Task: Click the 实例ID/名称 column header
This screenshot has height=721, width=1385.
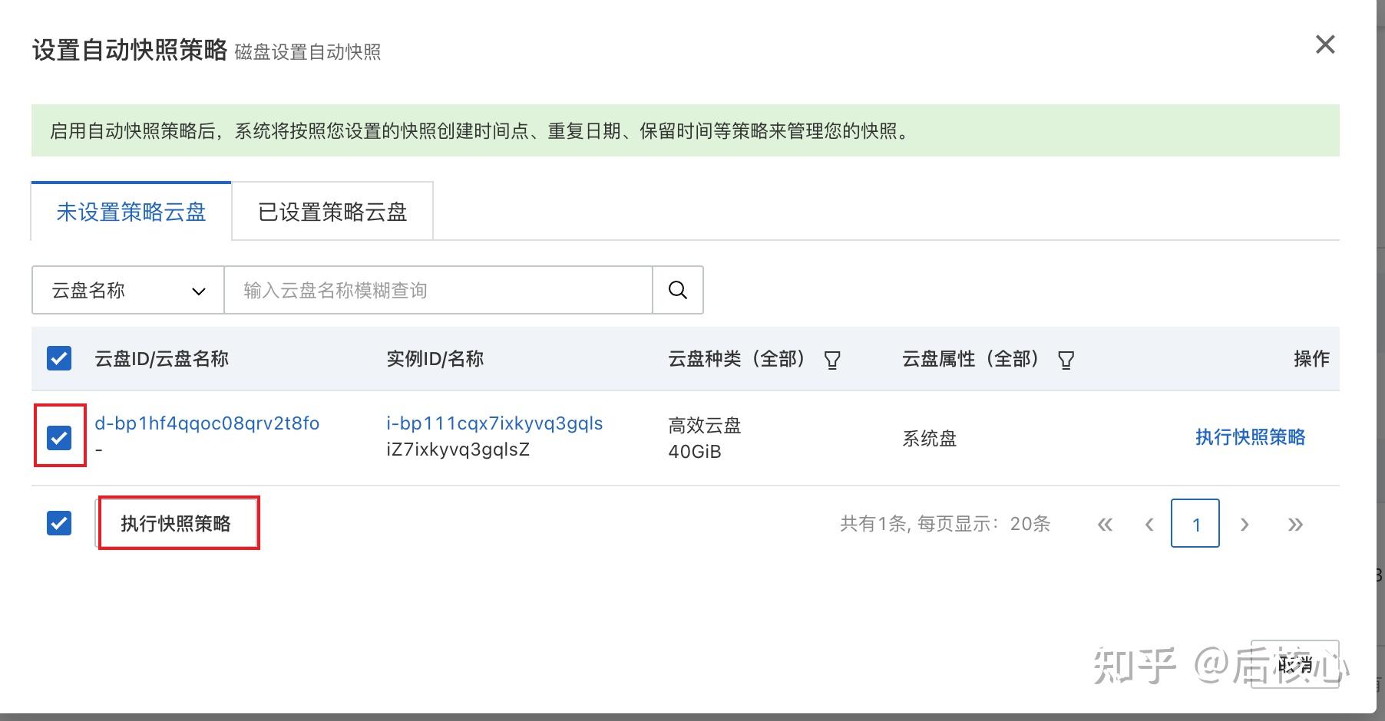Action: 435,359
